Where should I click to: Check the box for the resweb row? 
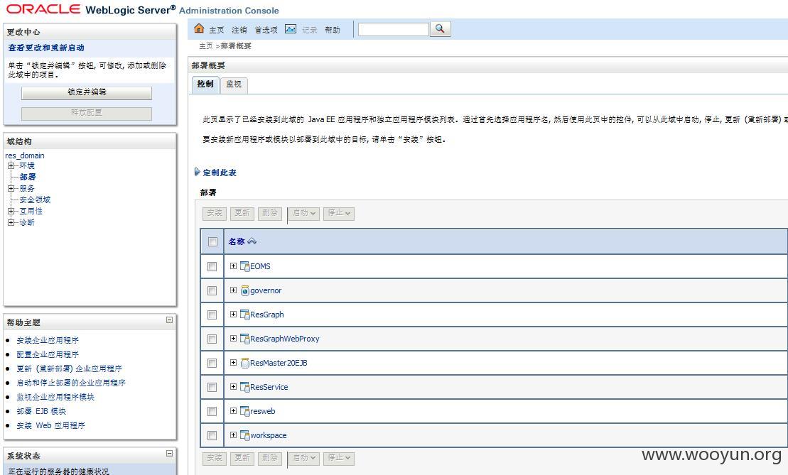(212, 410)
